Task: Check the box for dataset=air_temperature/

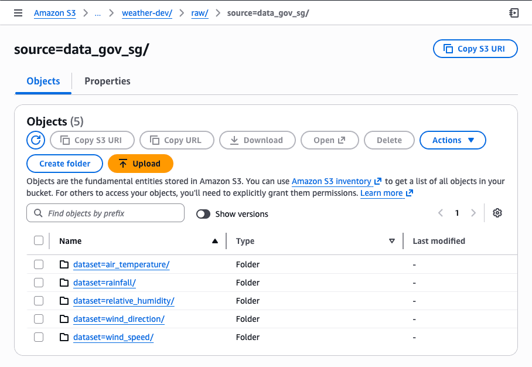Action: [39, 264]
